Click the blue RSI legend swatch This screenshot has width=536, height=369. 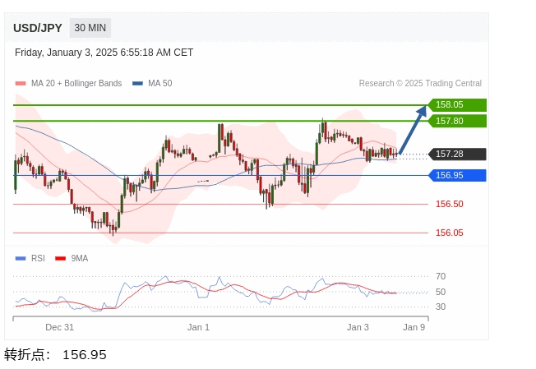click(21, 258)
